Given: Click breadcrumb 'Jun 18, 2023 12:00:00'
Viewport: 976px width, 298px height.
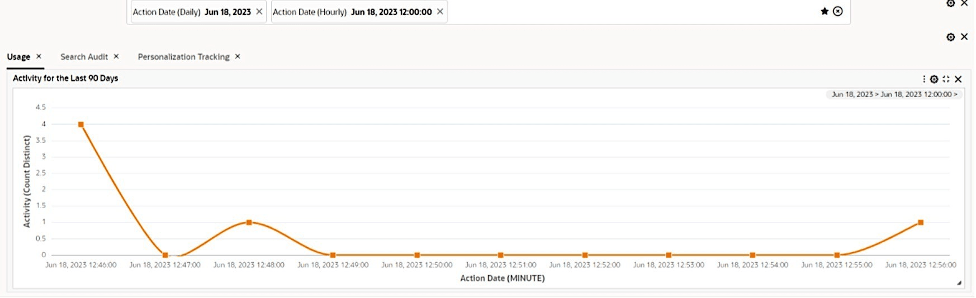Looking at the screenshot, I should [x=916, y=94].
